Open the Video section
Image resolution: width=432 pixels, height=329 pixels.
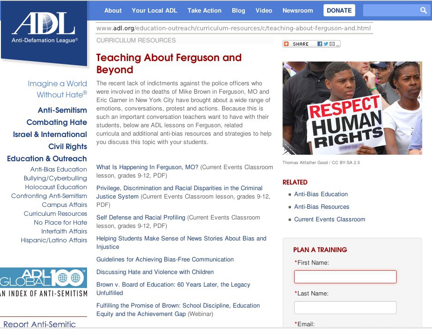263,10
